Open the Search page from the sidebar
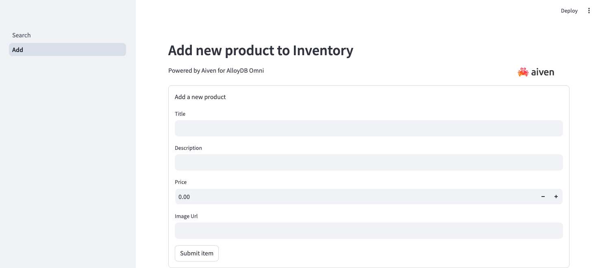The height and width of the screenshot is (268, 600). [21, 35]
